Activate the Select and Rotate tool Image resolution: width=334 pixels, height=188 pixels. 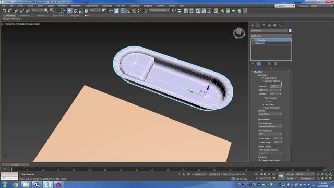click(75, 10)
